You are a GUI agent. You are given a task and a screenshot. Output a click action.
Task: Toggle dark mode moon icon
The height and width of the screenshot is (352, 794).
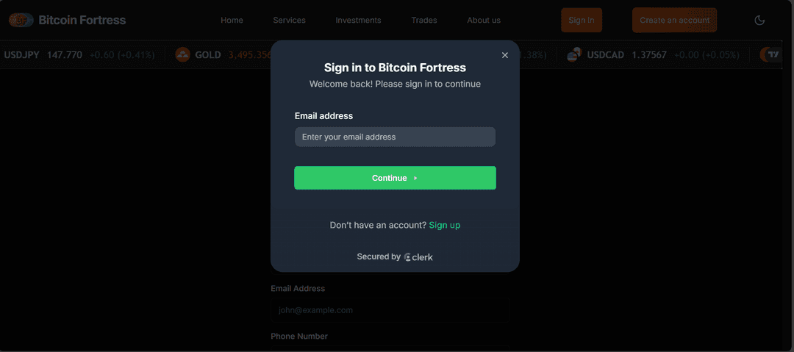[760, 21]
